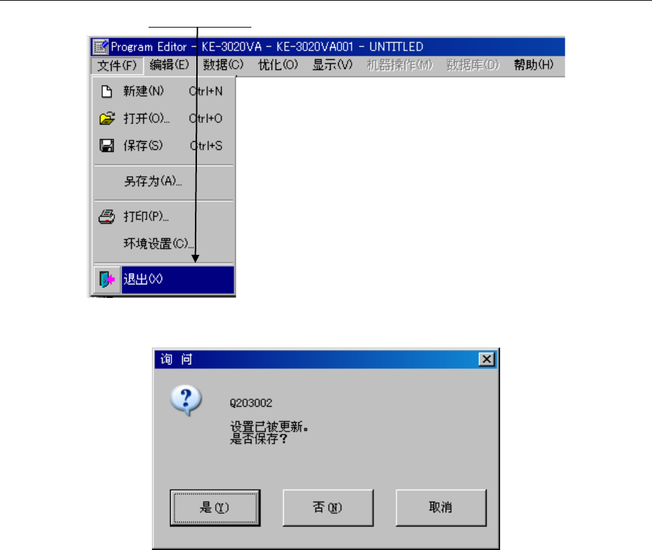Click the Program Editor title bar icon
This screenshot has height=550, width=652.
100,46
